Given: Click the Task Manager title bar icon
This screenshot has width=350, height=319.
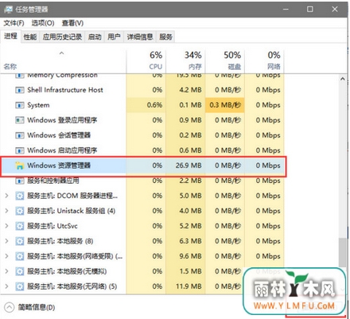Looking at the screenshot, I should 8,10.
